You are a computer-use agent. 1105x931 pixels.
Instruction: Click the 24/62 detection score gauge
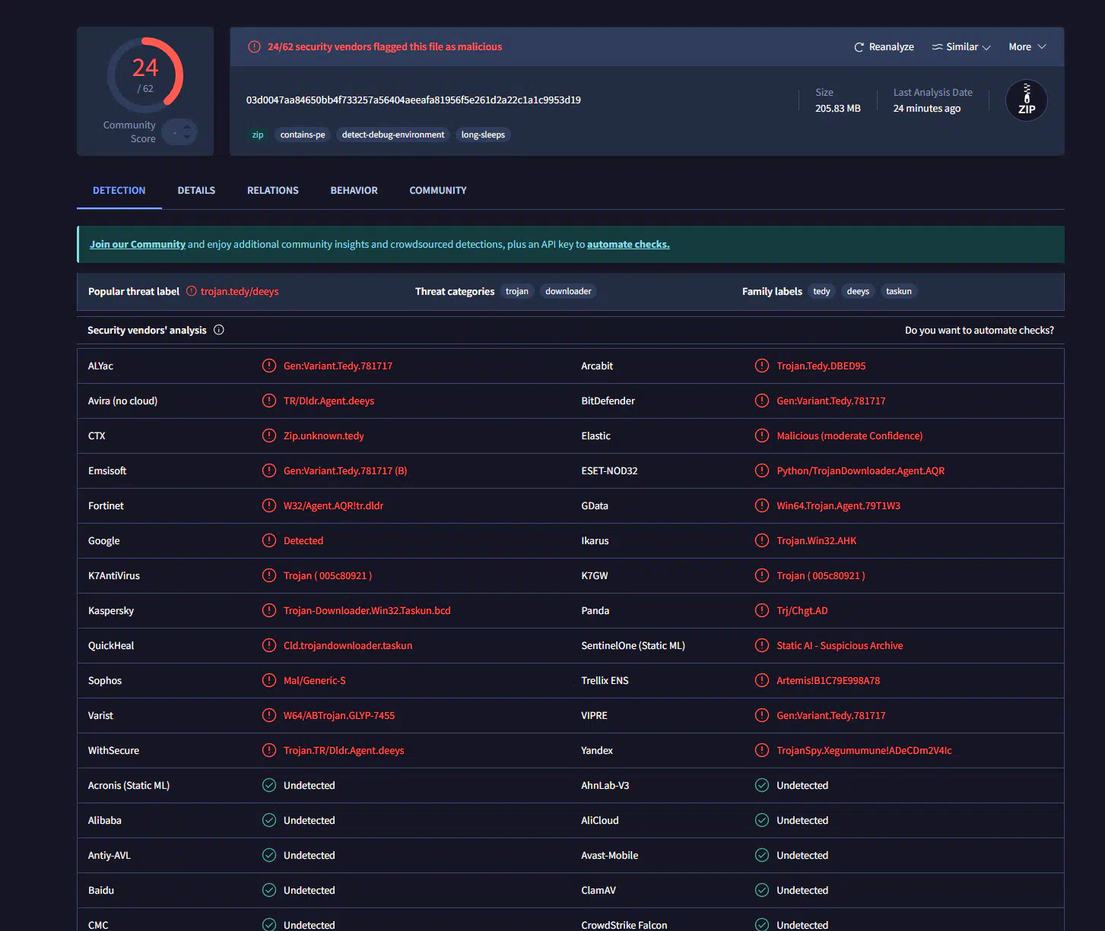[x=145, y=75]
